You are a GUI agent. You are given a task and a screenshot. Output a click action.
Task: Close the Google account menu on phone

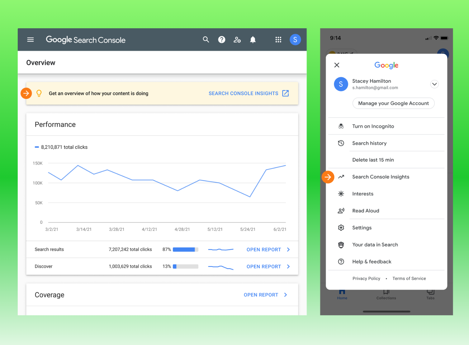point(337,65)
